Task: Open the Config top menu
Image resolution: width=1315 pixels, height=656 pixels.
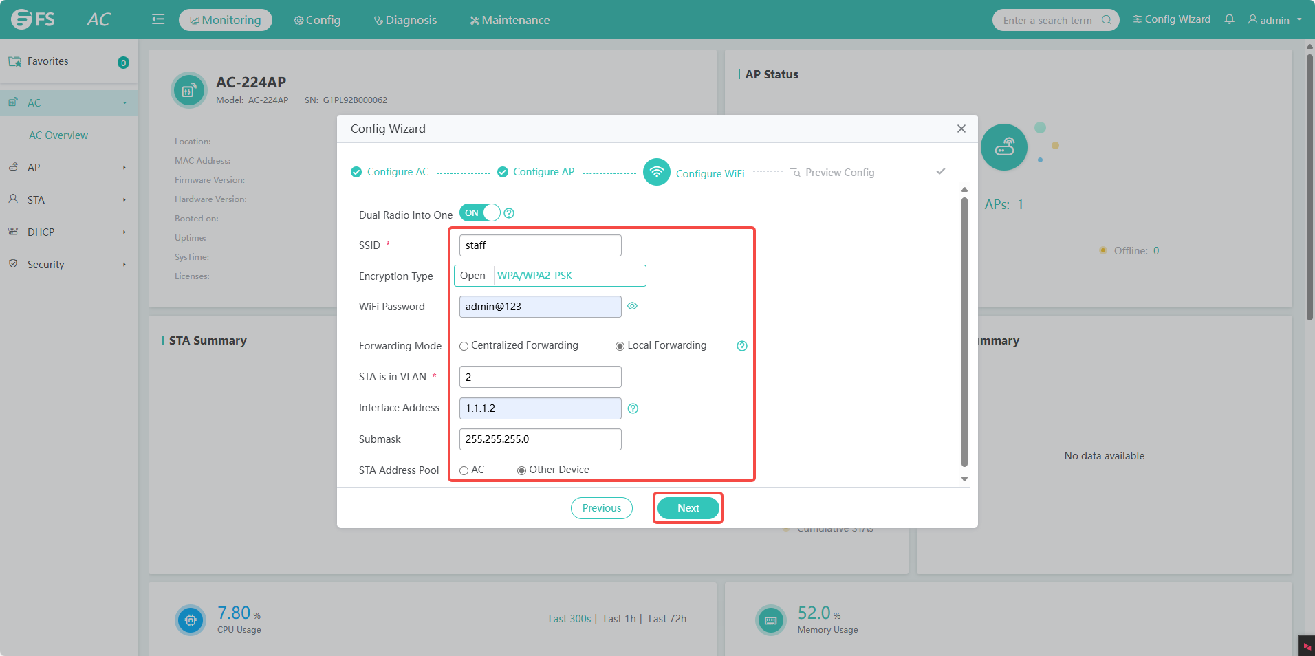Action: [x=317, y=20]
